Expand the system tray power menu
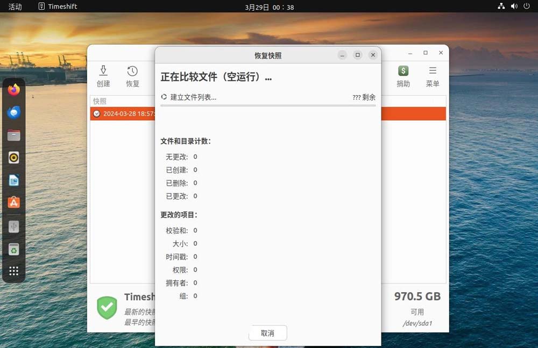Viewport: 538px width, 348px height. click(x=526, y=6)
